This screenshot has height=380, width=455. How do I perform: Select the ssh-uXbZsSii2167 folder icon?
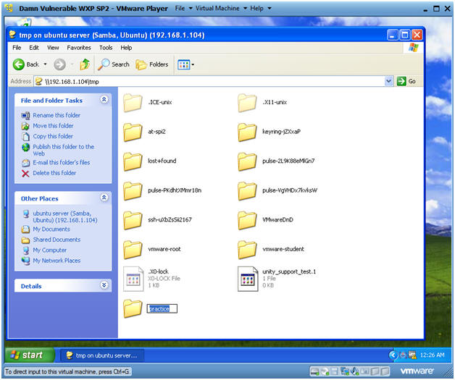(133, 220)
